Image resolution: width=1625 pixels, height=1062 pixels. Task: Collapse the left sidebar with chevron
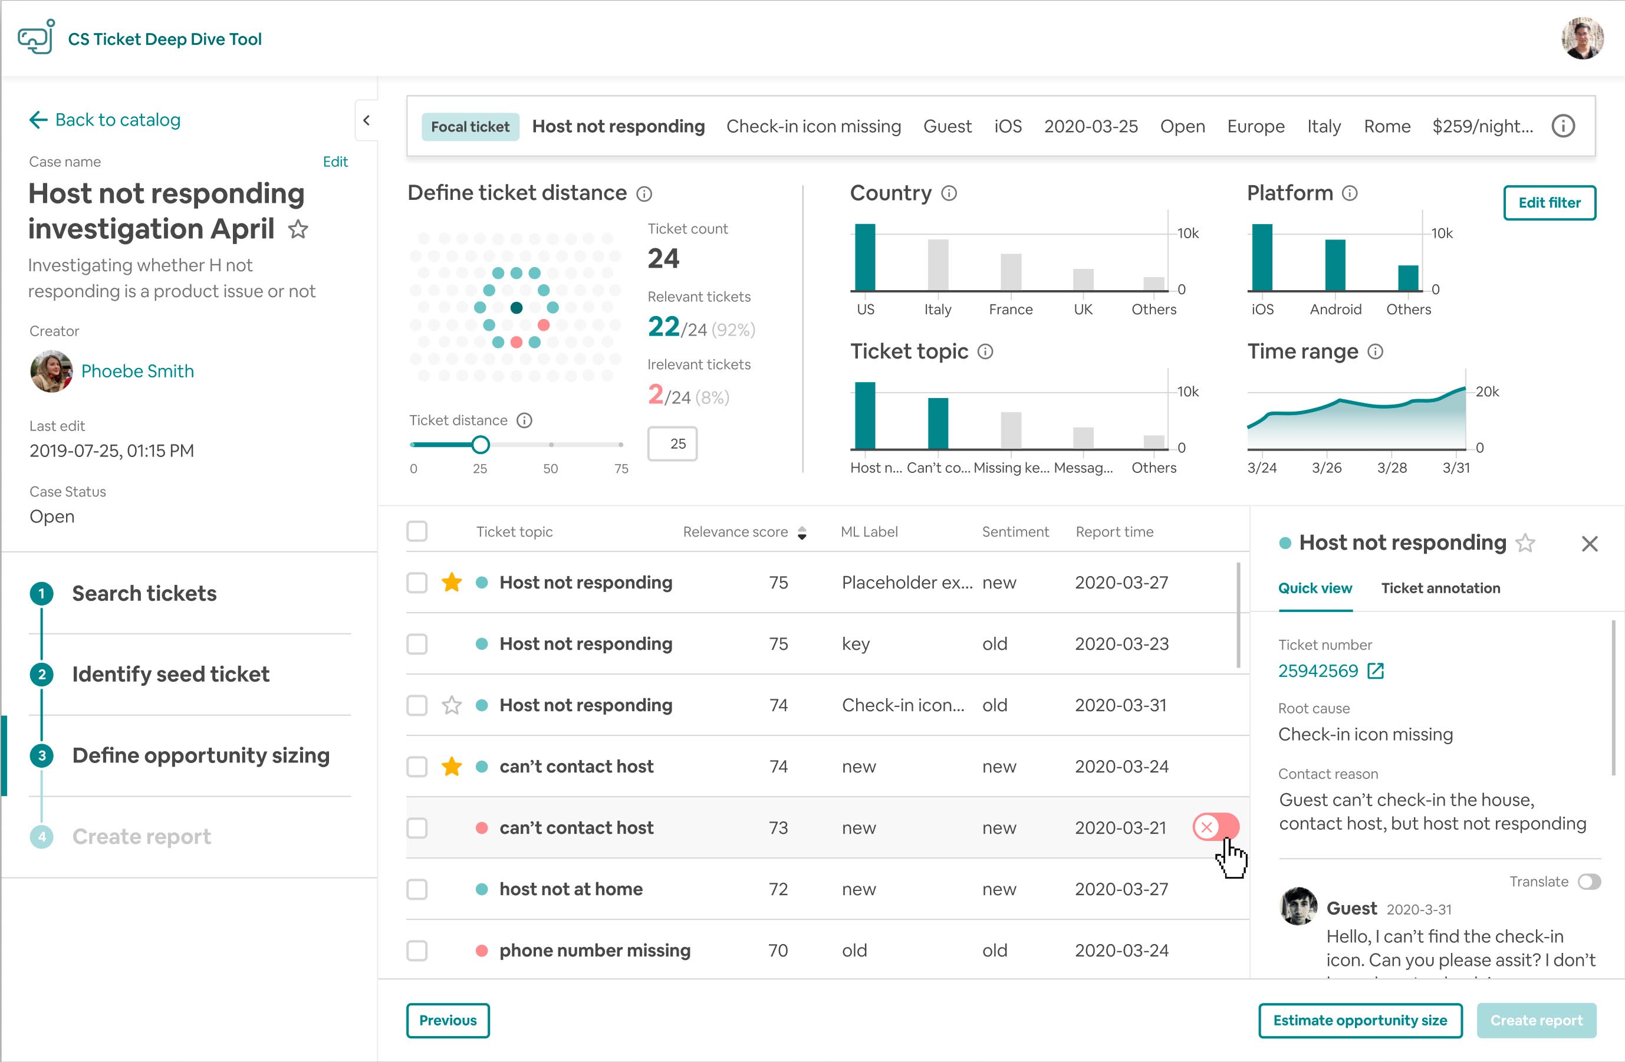(x=367, y=121)
